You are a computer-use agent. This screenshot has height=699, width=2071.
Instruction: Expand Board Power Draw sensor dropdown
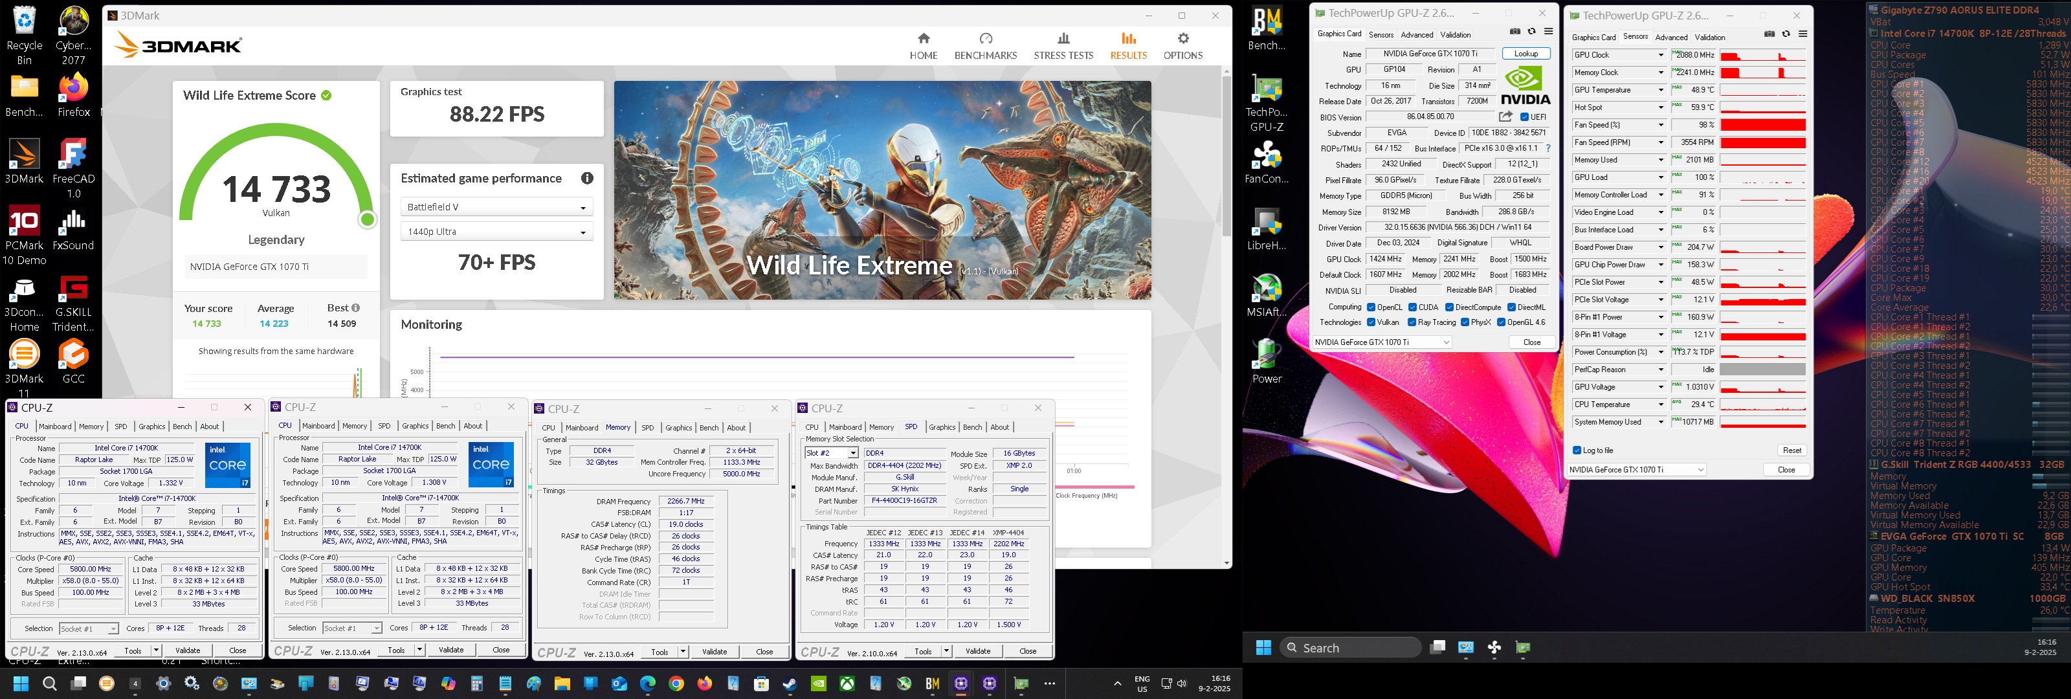[x=1661, y=247]
